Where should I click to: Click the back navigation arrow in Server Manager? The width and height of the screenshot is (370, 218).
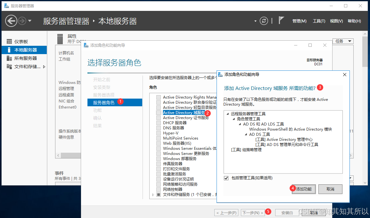(x=11, y=21)
